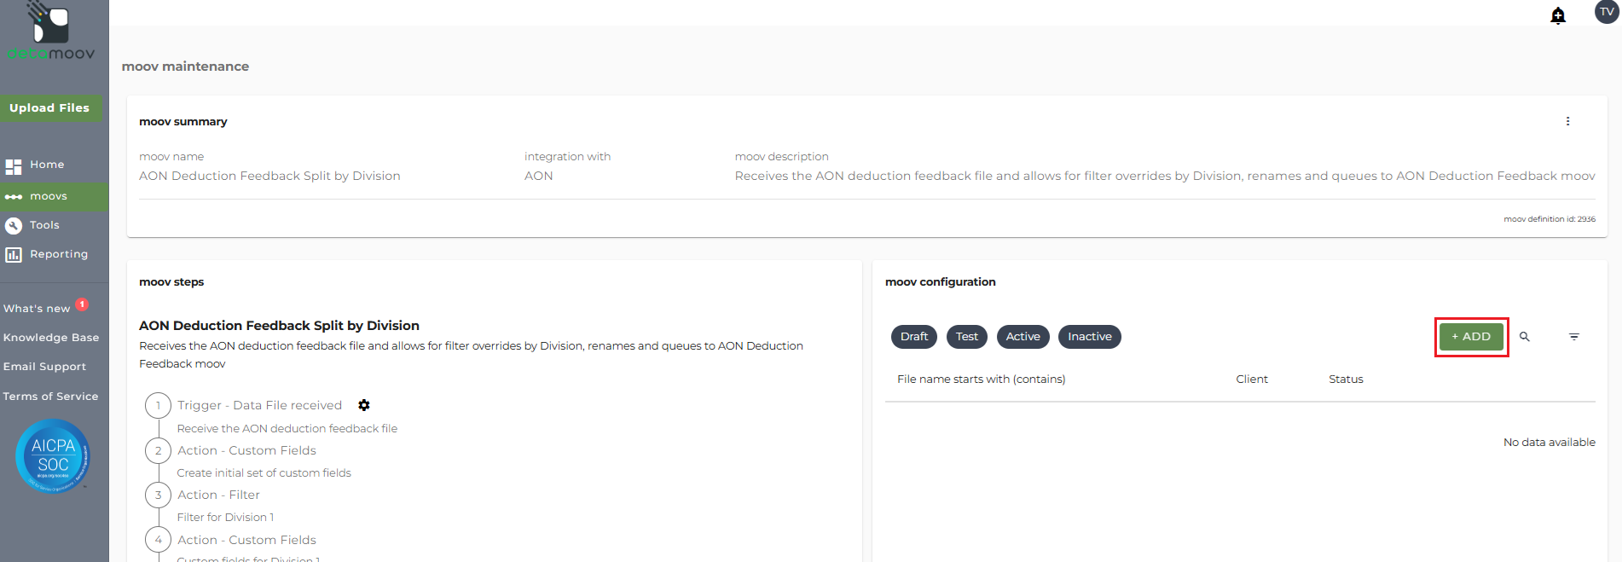Click integration with value AON
The width and height of the screenshot is (1622, 562).
(x=538, y=176)
